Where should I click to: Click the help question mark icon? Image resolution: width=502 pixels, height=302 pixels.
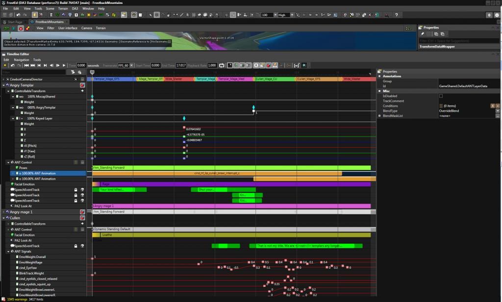pyautogui.click(x=396, y=15)
